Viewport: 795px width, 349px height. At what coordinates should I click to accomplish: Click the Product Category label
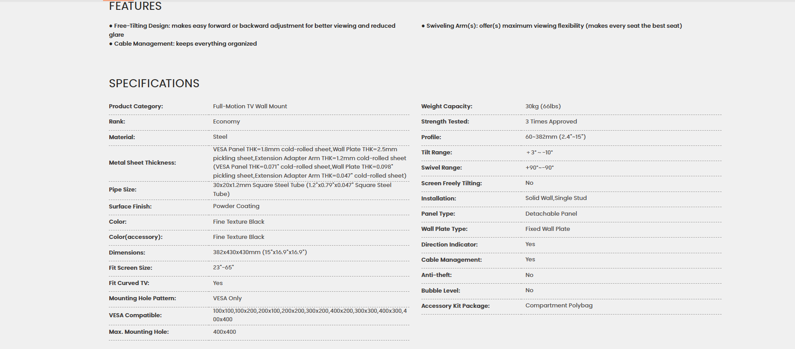[136, 106]
